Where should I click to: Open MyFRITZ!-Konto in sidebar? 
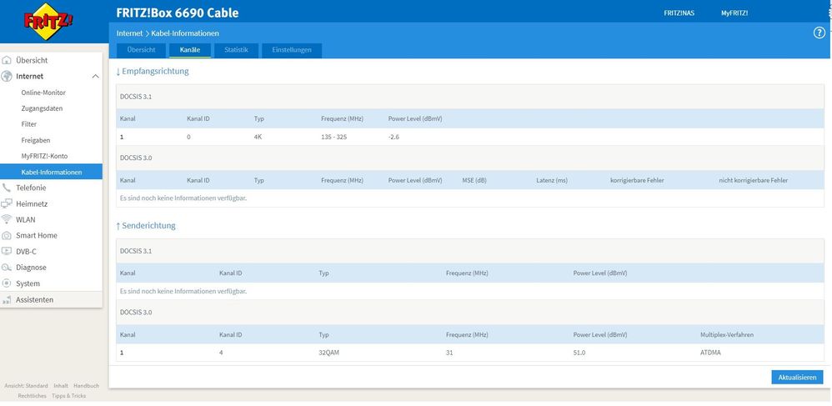click(x=44, y=156)
